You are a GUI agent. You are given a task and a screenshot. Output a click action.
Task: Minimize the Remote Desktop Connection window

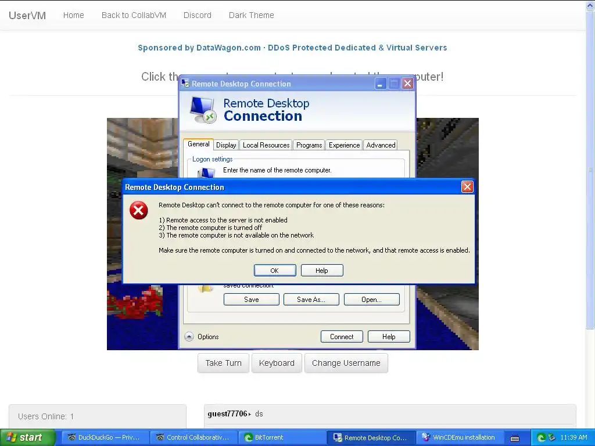(381, 84)
